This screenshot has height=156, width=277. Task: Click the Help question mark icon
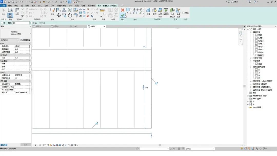255,2
